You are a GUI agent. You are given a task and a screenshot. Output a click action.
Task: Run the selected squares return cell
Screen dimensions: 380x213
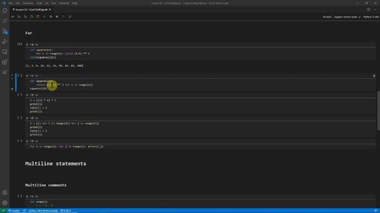[27, 76]
